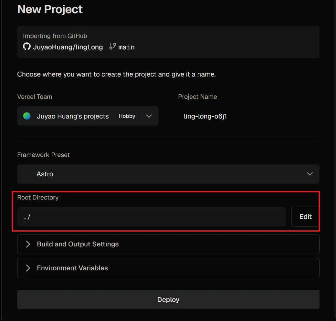The width and height of the screenshot is (336, 321).
Task: Click Edit next to Root Directory
Action: point(305,217)
